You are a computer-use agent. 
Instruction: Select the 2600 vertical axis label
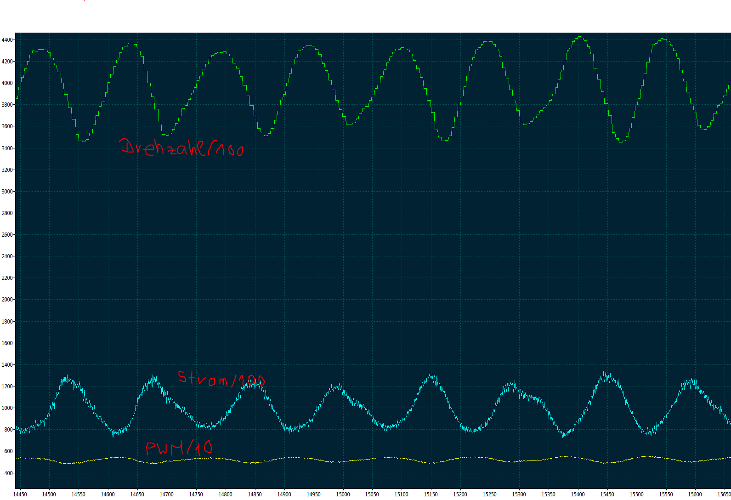click(7, 235)
